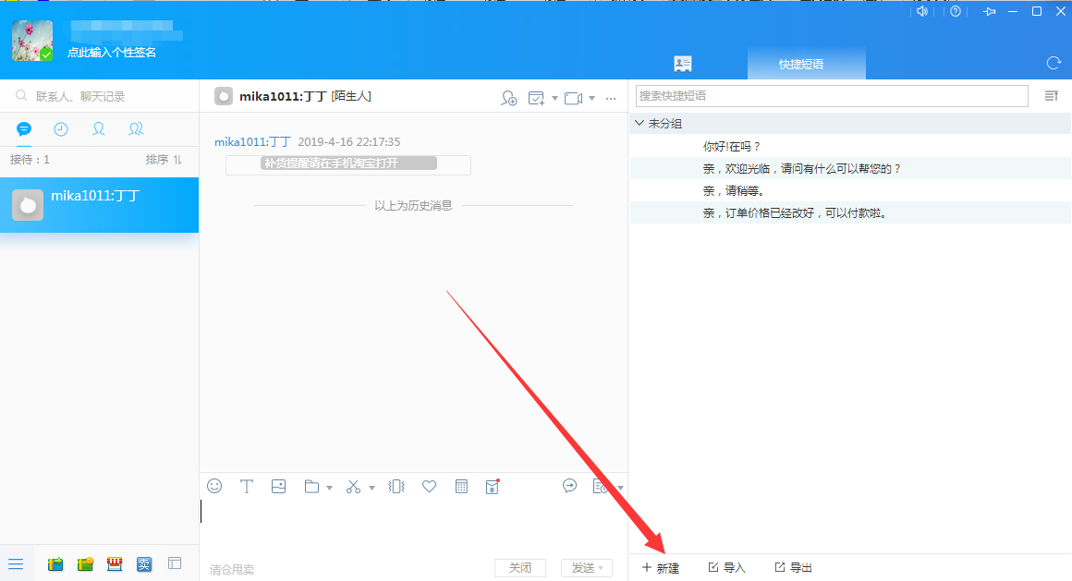Click the speaker sound icon in title bar

[922, 12]
